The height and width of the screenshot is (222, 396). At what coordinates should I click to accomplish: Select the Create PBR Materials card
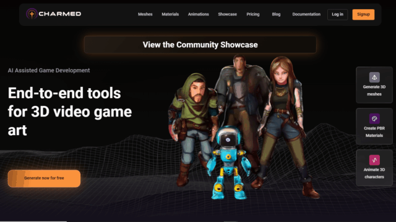374,126
